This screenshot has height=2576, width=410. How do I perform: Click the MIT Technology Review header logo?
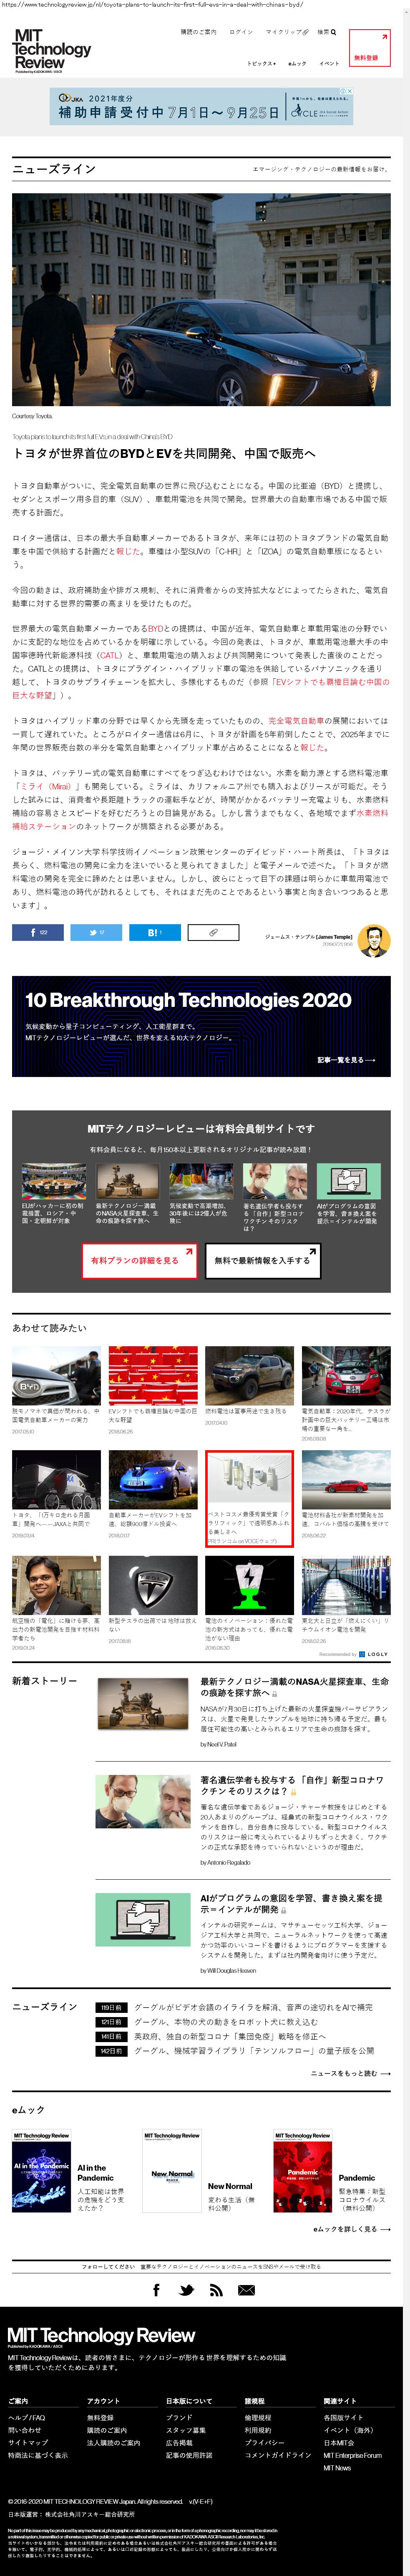pos(52,50)
